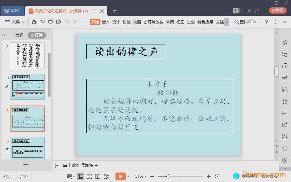
Task: Undo the last action
Action: [x=67, y=22]
